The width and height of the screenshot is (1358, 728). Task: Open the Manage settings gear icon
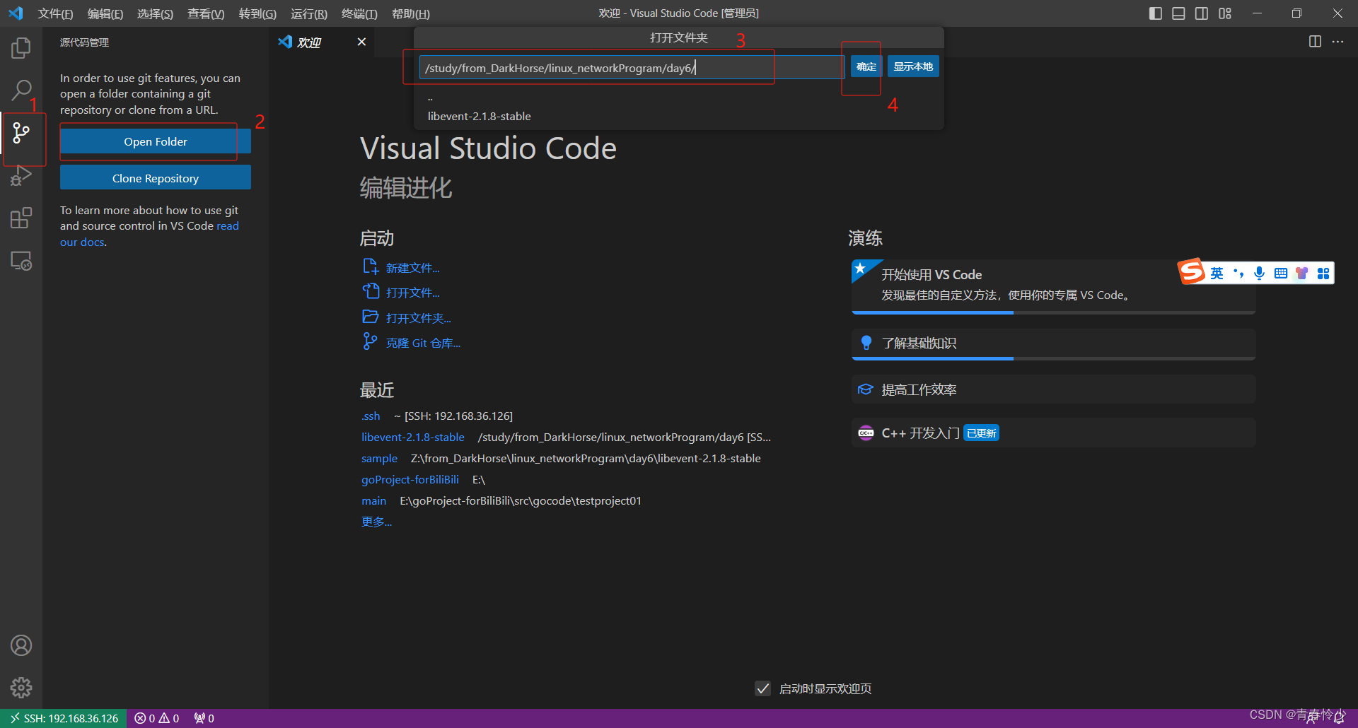tap(21, 687)
